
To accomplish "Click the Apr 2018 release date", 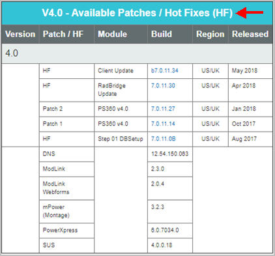I will point(244,86).
